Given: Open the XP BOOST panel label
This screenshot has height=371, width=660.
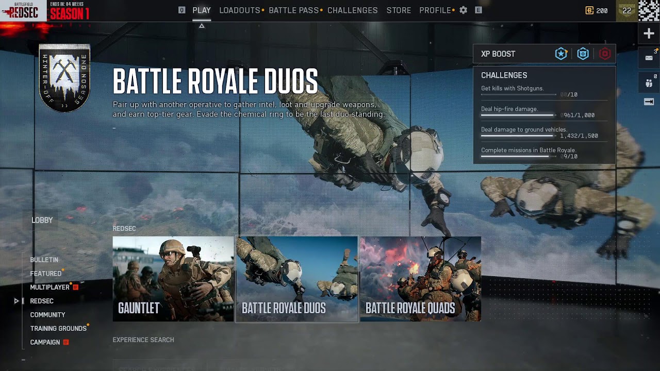Looking at the screenshot, I should pos(498,54).
